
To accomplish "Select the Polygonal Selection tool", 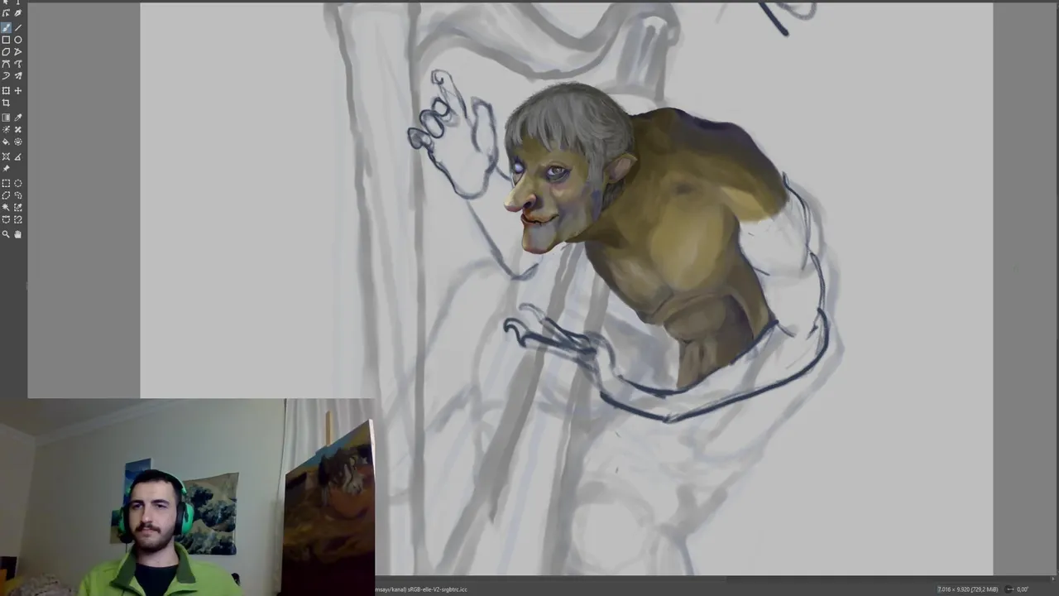I will pos(6,195).
